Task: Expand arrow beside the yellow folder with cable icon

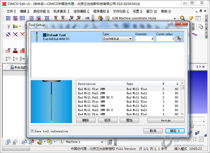Action: pos(44,142)
